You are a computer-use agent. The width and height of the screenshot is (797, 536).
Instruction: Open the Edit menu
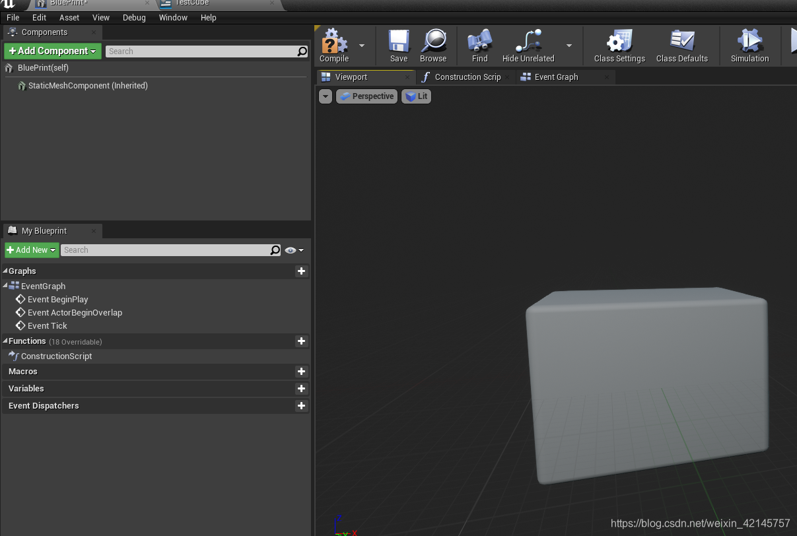[x=39, y=18]
